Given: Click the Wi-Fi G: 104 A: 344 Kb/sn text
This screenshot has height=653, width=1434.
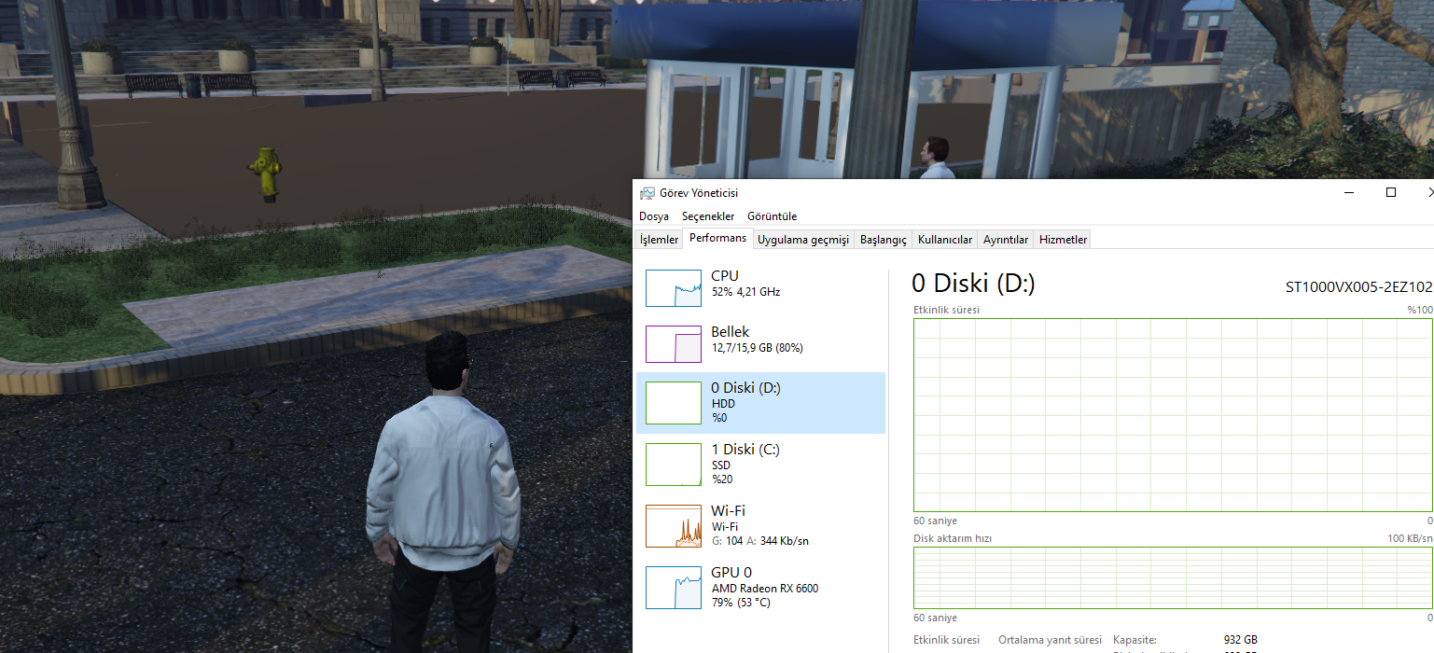Looking at the screenshot, I should tap(759, 541).
